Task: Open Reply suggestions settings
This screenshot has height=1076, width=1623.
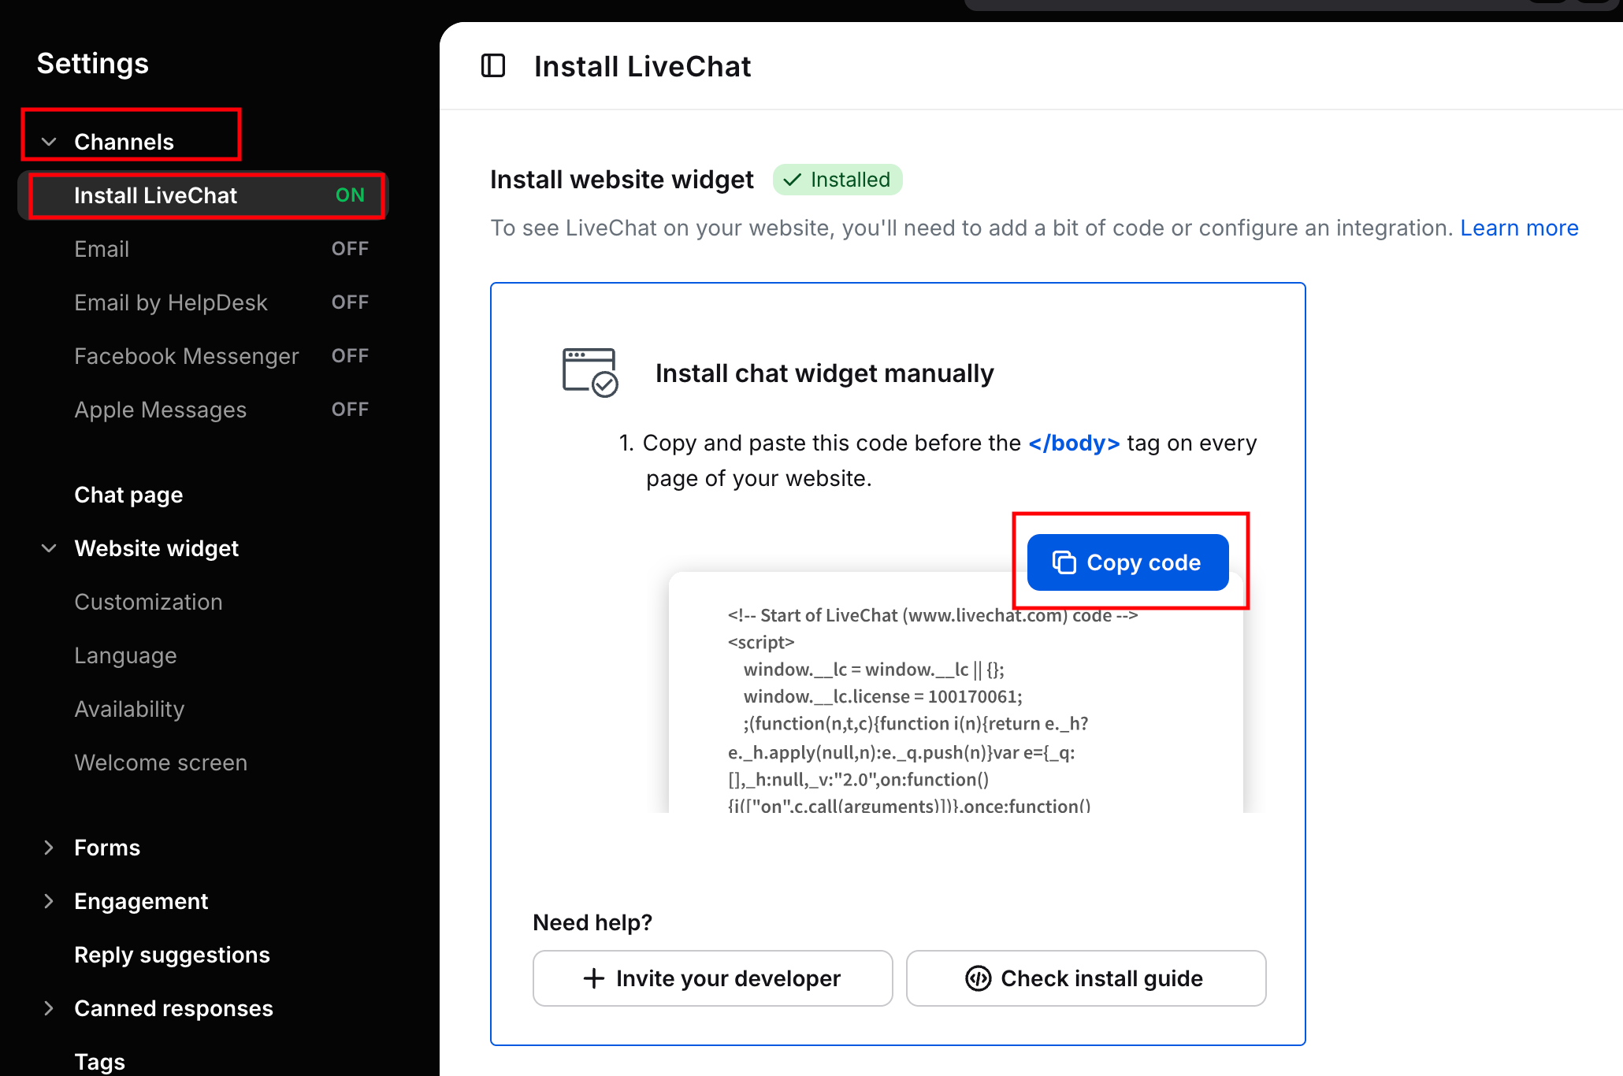Action: [172, 955]
